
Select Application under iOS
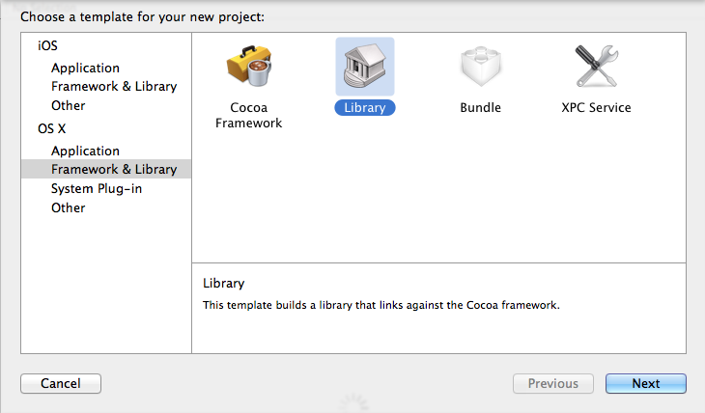point(85,68)
